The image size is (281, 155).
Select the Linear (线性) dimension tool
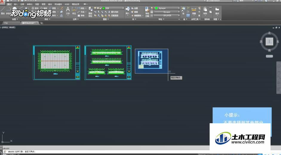(x=81, y=8)
